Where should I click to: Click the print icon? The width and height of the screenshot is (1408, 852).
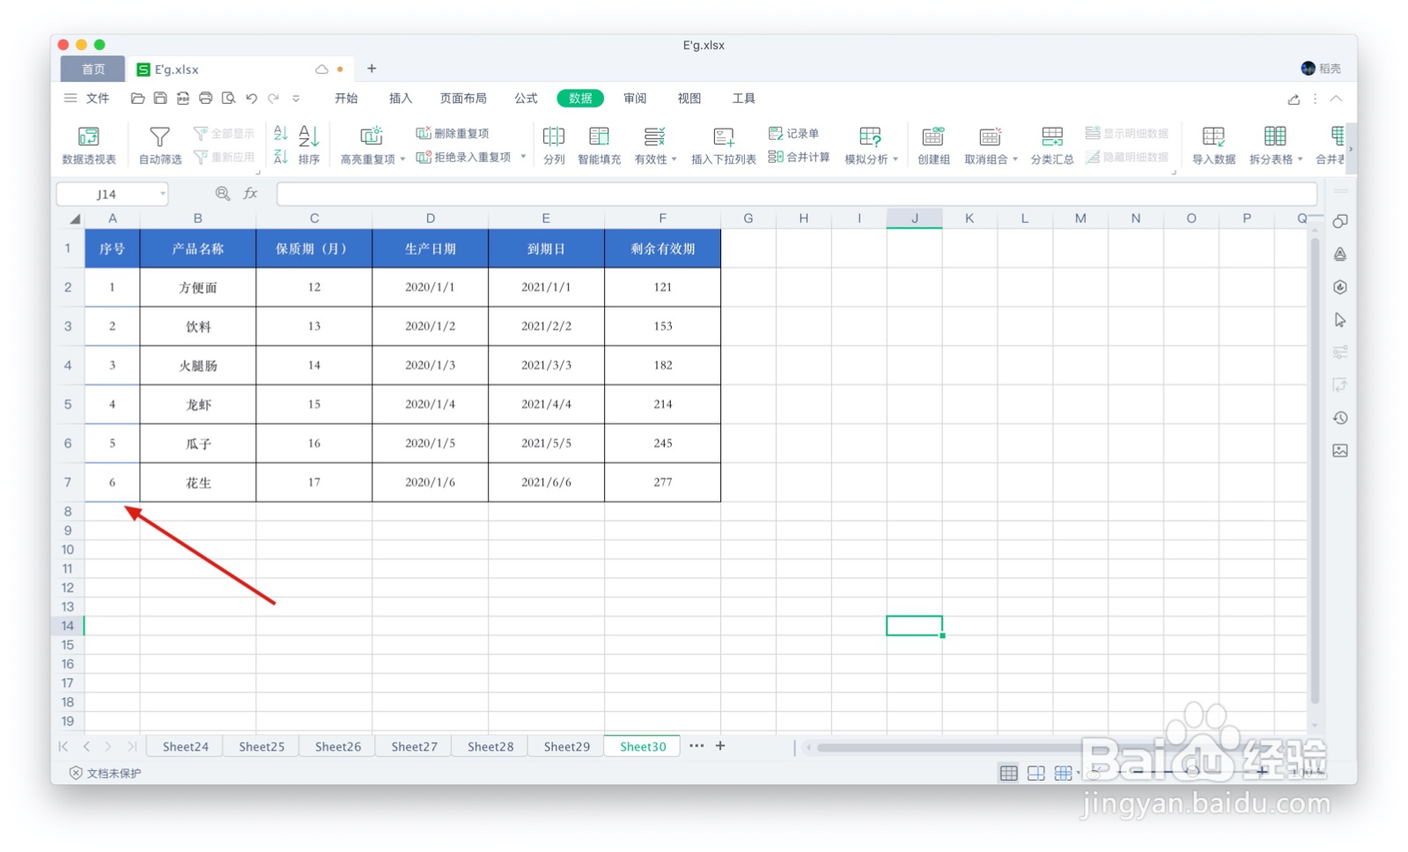pyautogui.click(x=206, y=98)
